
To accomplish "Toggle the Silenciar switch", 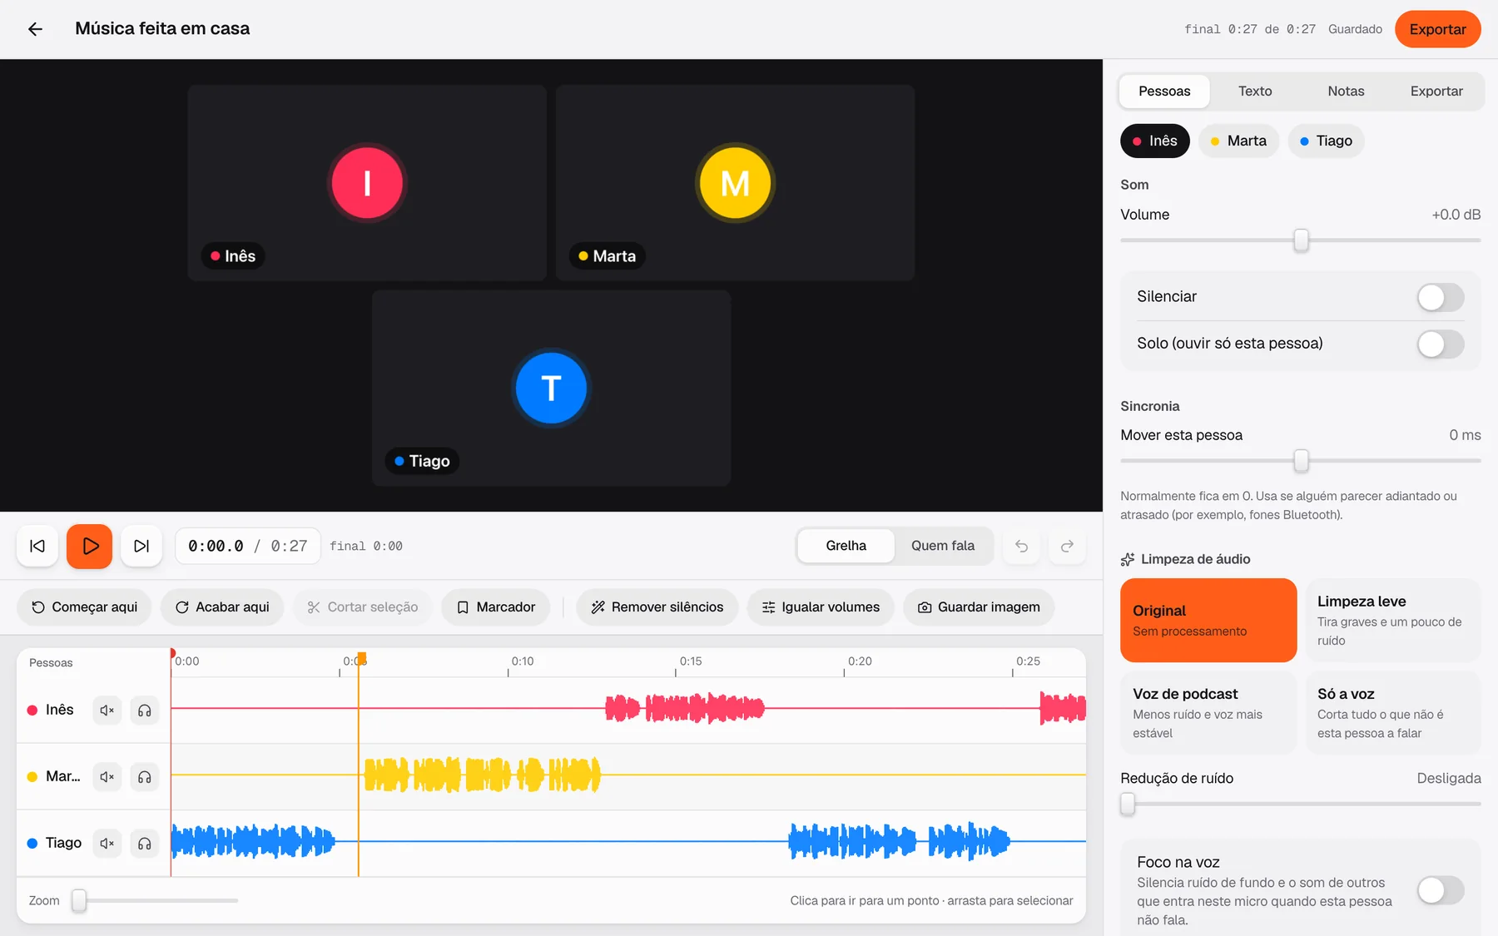I will [x=1441, y=297].
